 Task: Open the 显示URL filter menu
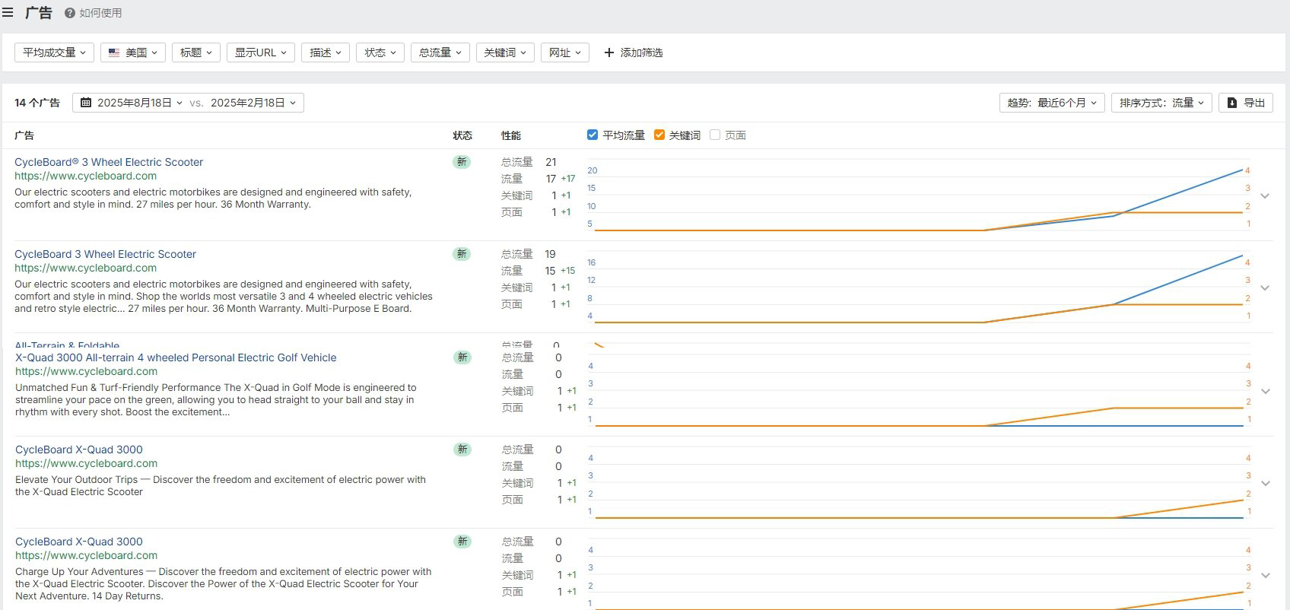coord(260,52)
